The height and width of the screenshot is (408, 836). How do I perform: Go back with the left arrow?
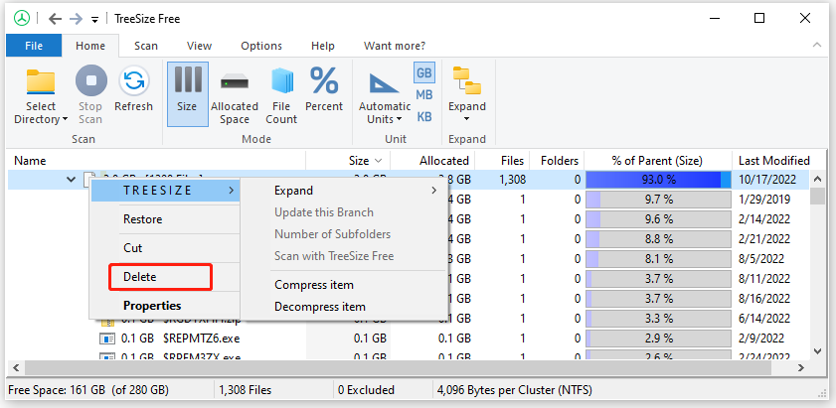coord(55,19)
